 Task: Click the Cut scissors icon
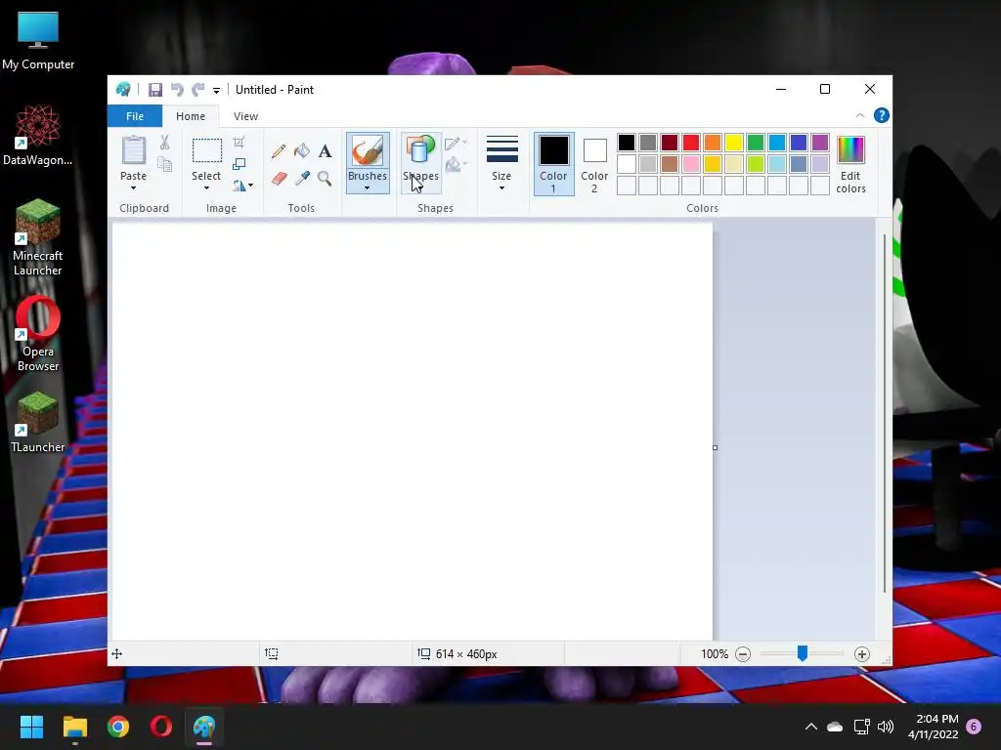pos(164,143)
